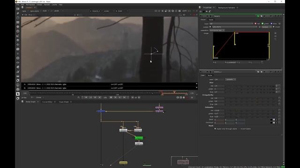This screenshot has width=300, height=168.
Task: Click the Grain seed input field
Action: pyautogui.click(x=219, y=79)
